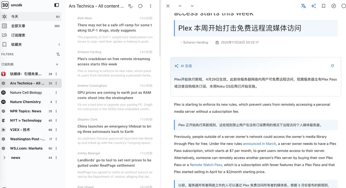Go to previous article with up chevron
The image size is (346, 188).
click(180, 6)
